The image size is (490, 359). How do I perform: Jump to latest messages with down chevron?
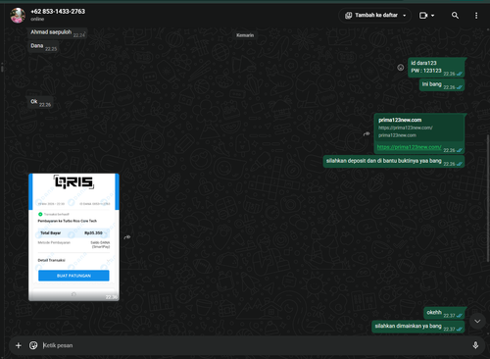(477, 322)
